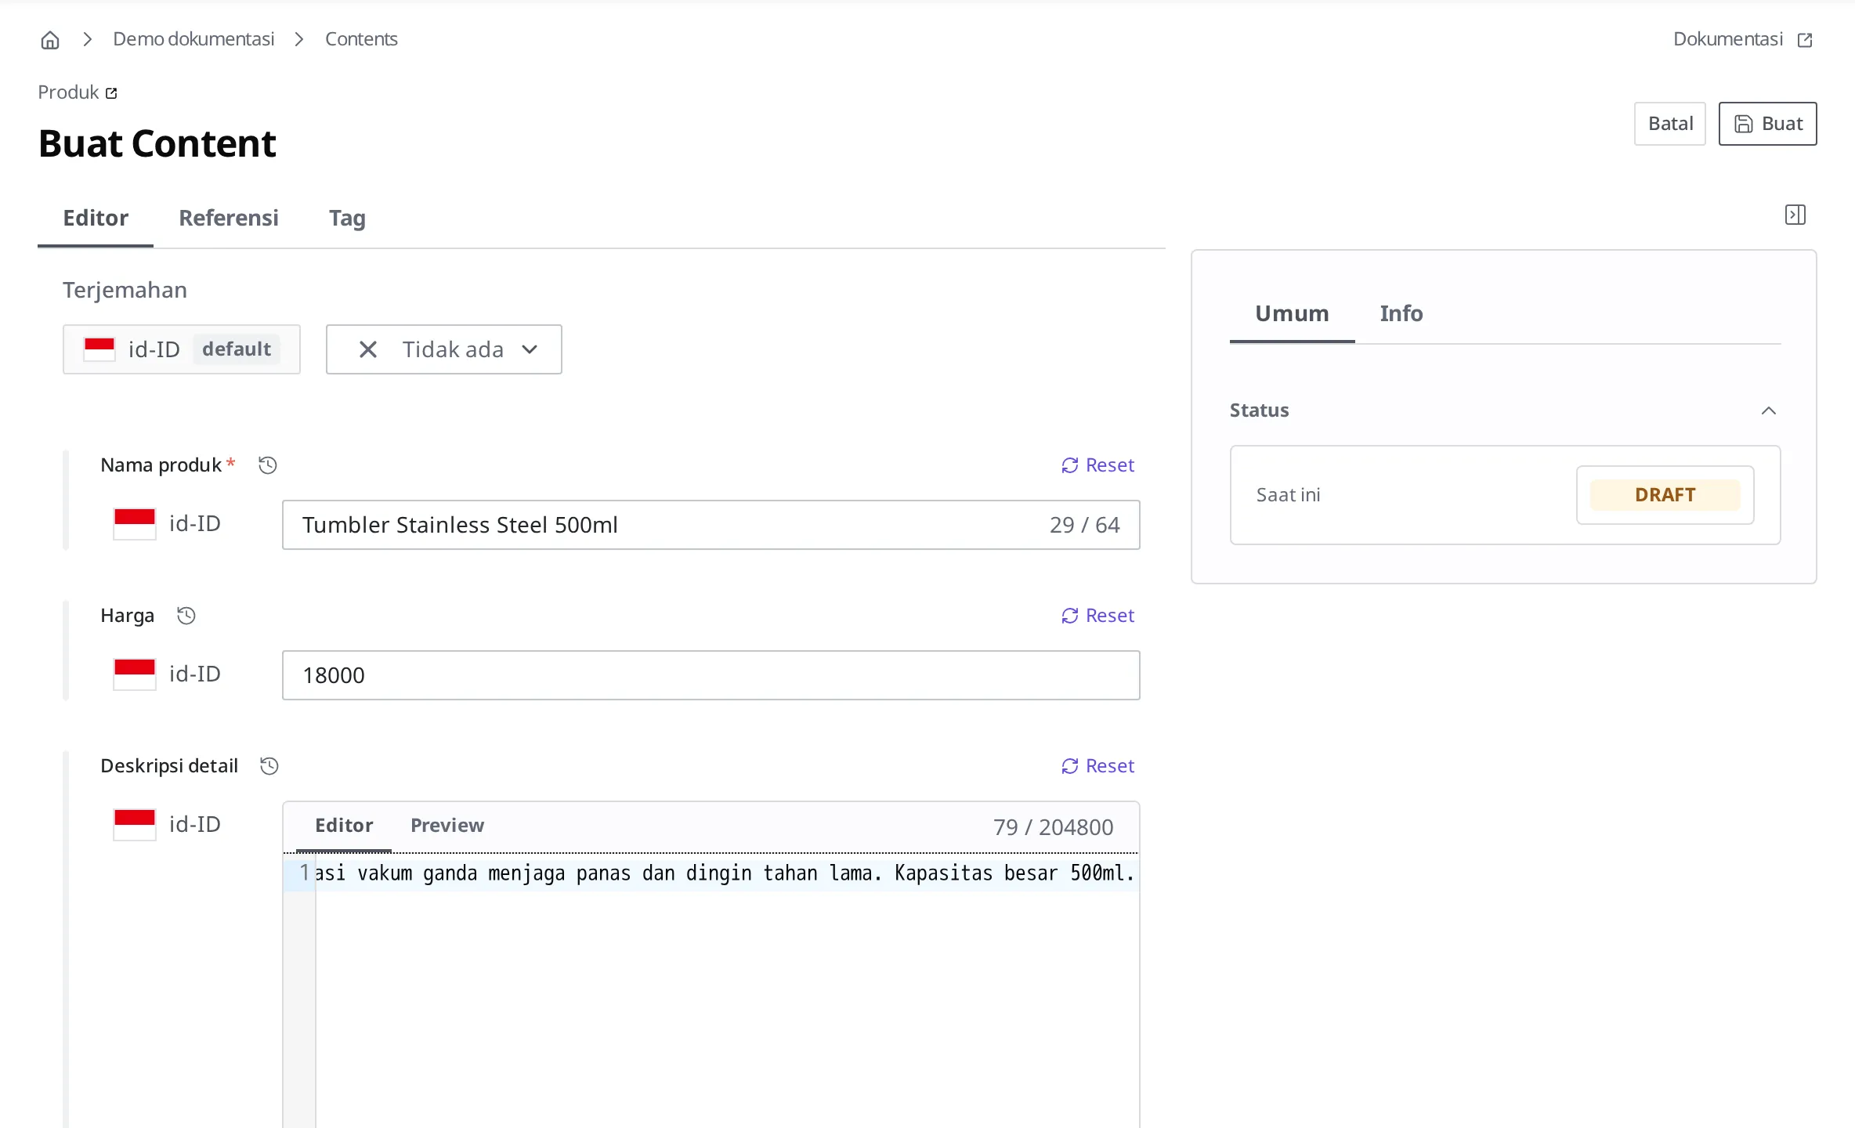Viewport: 1855px width, 1128px height.
Task: Select description Editor sub-tab
Action: click(344, 826)
